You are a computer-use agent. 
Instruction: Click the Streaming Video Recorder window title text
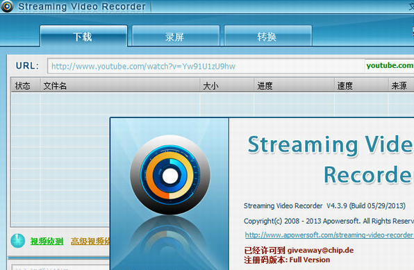pos(82,6)
